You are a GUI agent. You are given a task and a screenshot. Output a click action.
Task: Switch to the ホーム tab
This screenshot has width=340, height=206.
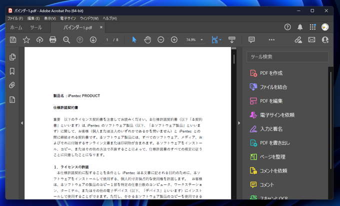click(x=16, y=27)
